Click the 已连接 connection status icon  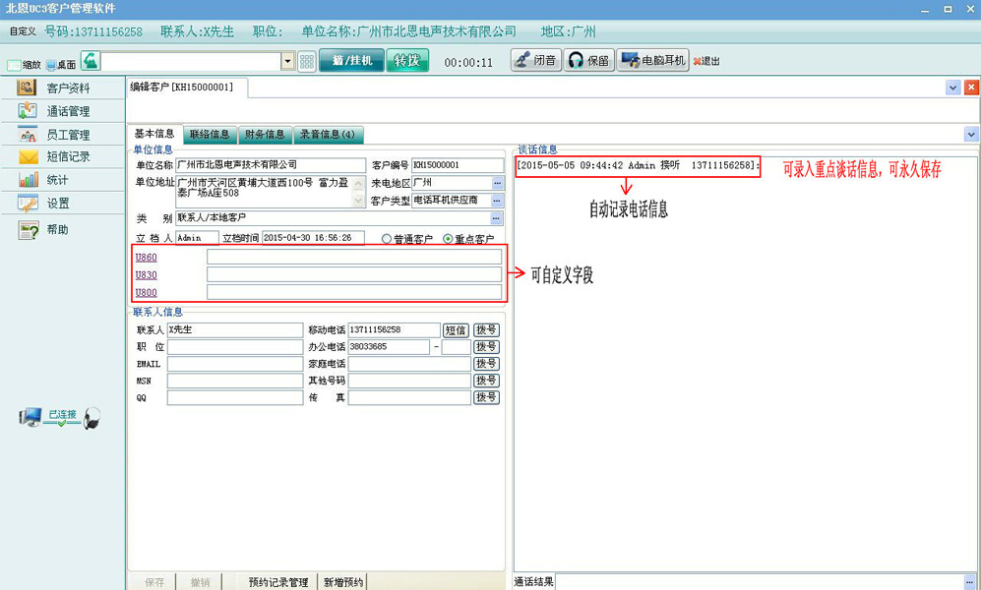pyautogui.click(x=60, y=418)
